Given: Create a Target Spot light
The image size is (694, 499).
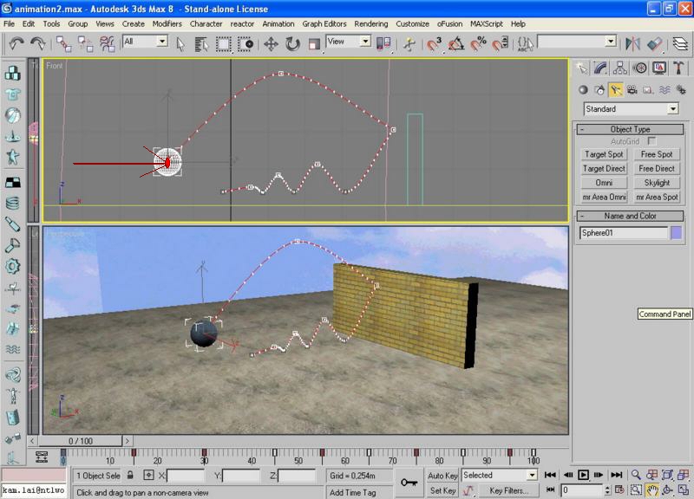Looking at the screenshot, I should [604, 154].
